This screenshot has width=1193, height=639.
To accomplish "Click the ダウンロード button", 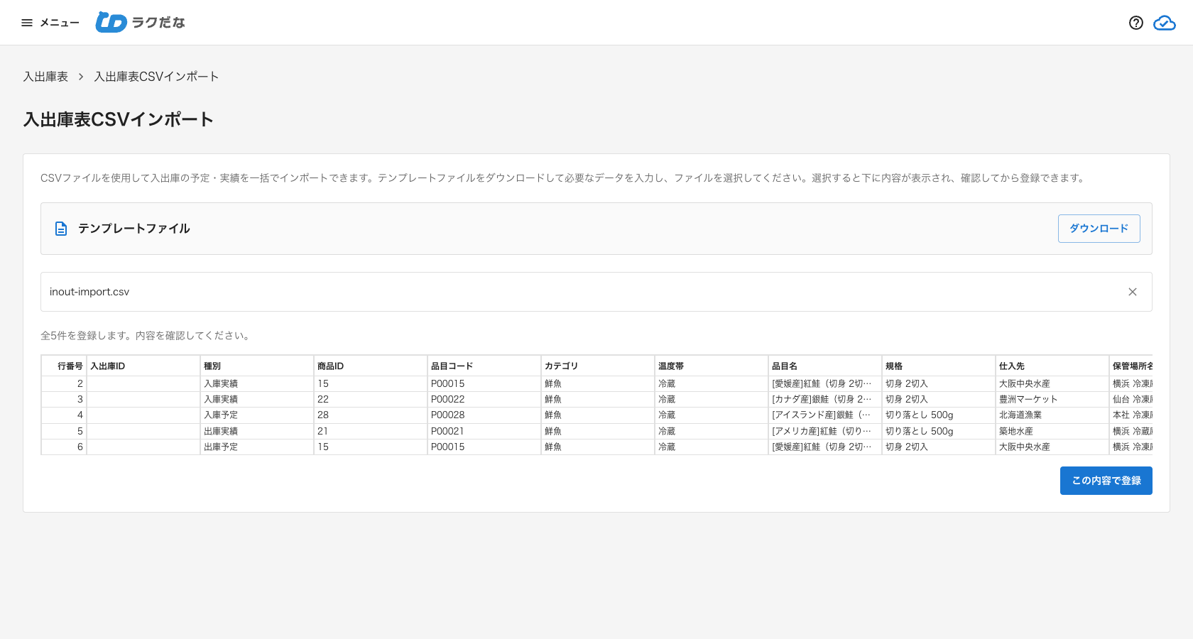I will tap(1099, 229).
